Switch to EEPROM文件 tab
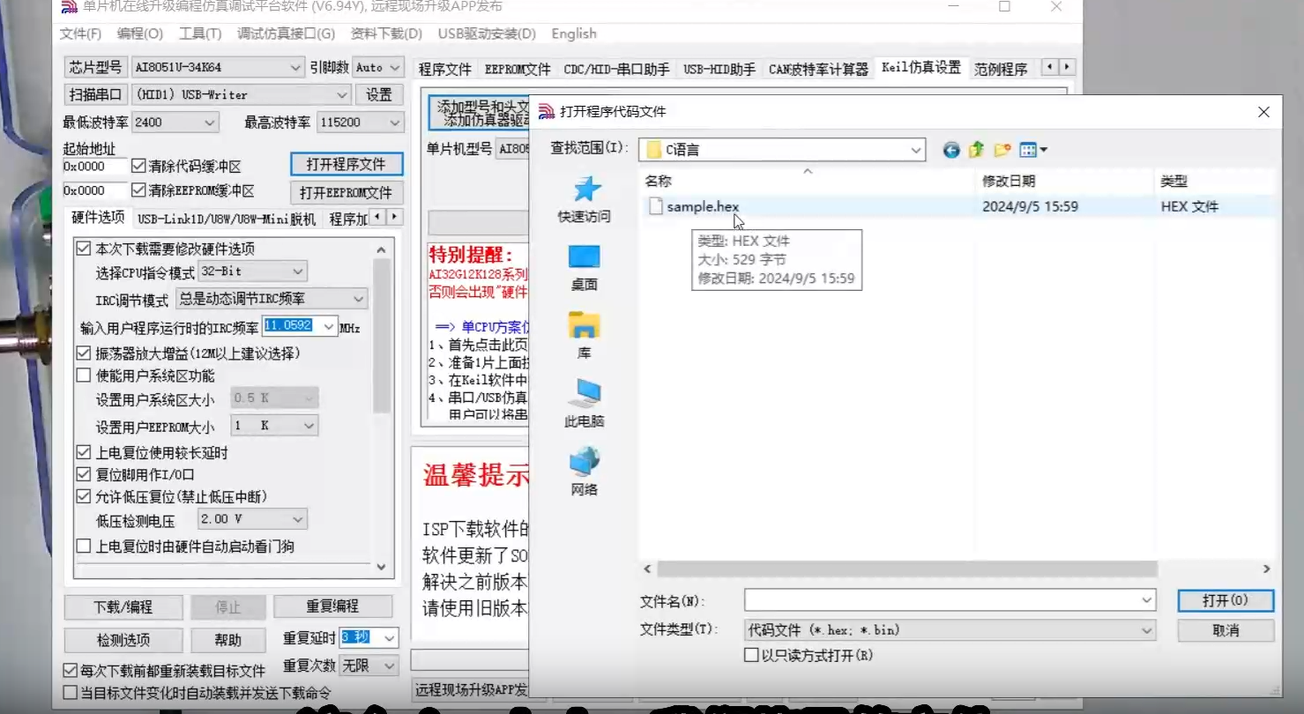 point(518,69)
